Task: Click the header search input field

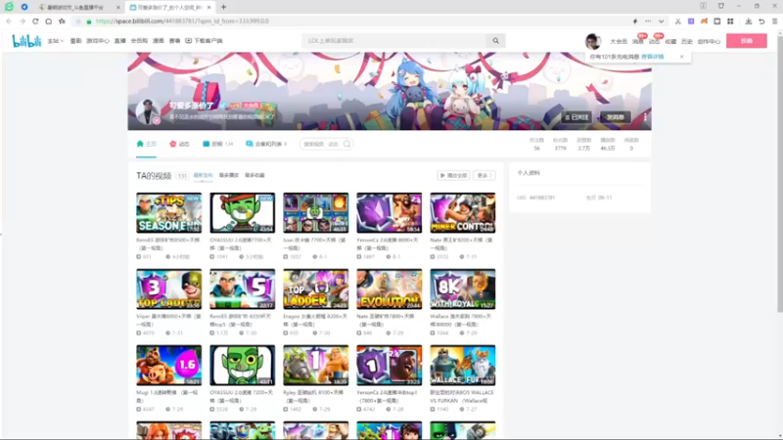Action: [394, 41]
